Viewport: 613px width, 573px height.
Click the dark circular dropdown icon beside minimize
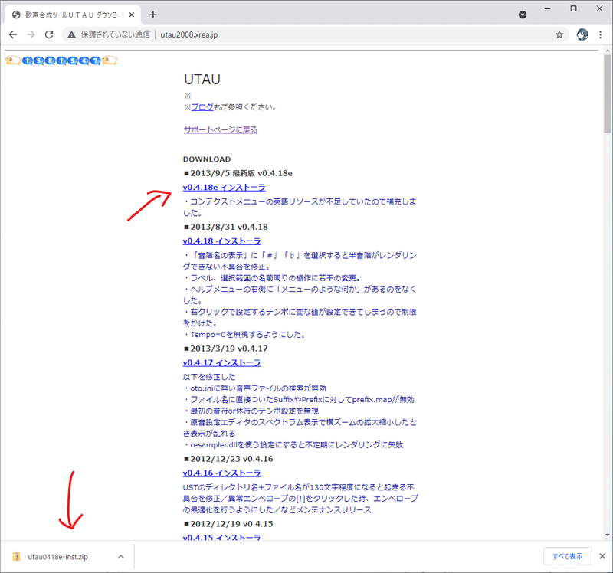pyautogui.click(x=523, y=15)
